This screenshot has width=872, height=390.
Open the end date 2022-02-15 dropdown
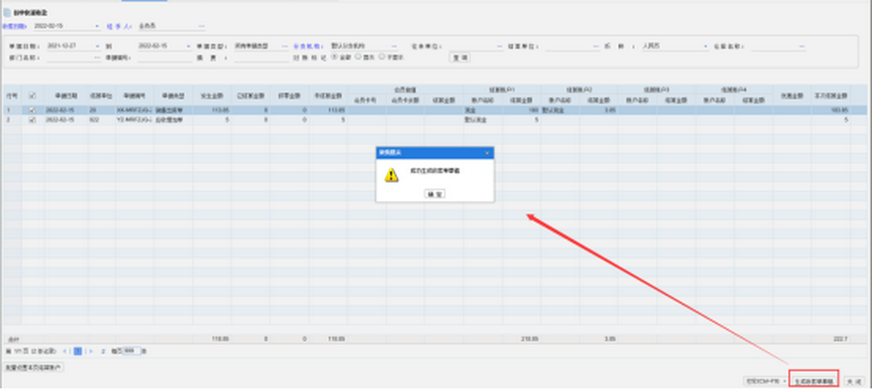(x=189, y=45)
